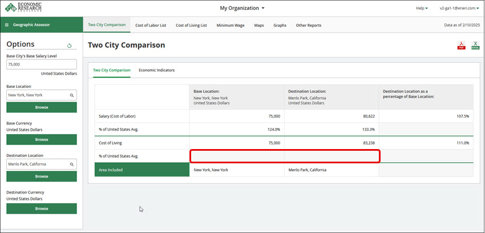Click Menlo Park, California in Area Included row
Screen dimensions: 485x233
point(307,170)
